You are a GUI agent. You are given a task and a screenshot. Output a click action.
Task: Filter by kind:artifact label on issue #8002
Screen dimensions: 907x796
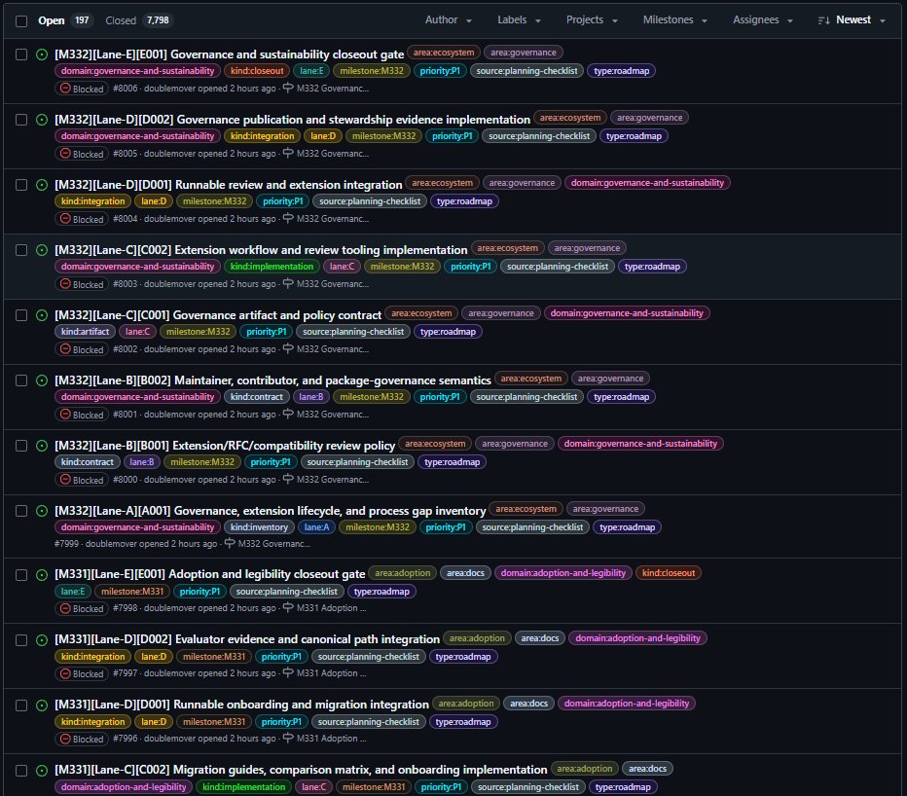point(85,332)
